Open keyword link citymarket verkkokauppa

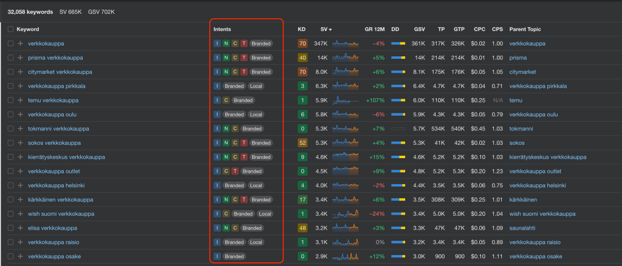(x=60, y=72)
